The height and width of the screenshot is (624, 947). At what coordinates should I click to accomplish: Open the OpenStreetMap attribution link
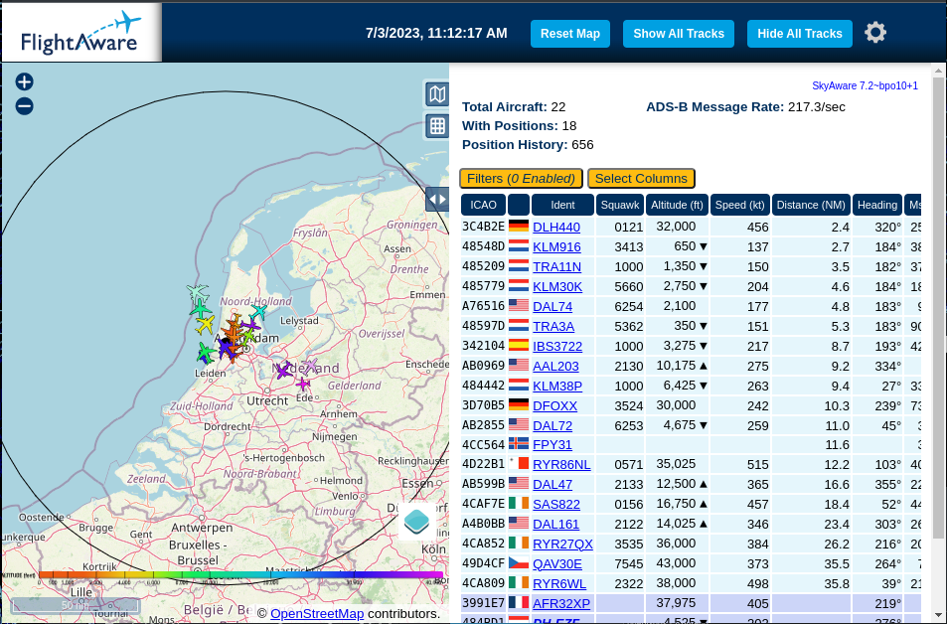[x=317, y=614]
